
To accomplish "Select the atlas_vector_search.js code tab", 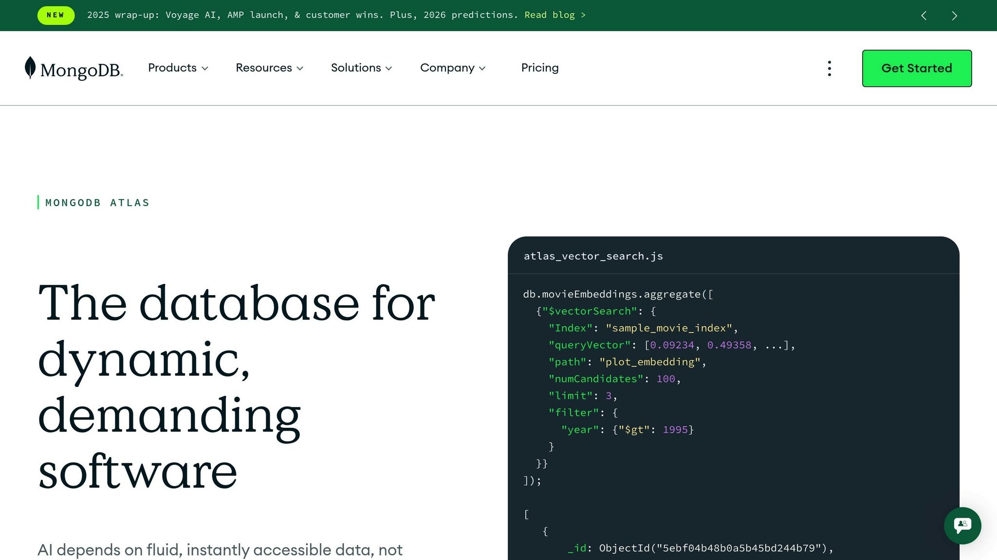I will (593, 256).
